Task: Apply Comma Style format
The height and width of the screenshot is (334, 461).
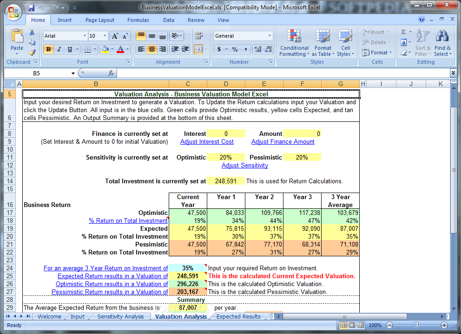Action: pos(245,49)
